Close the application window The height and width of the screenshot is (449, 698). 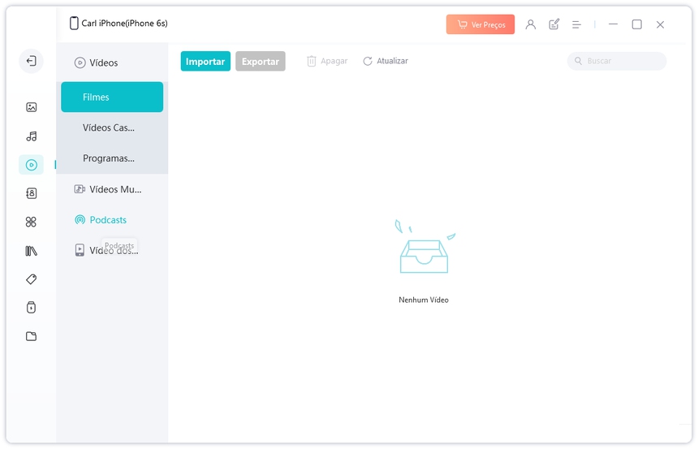click(x=660, y=25)
